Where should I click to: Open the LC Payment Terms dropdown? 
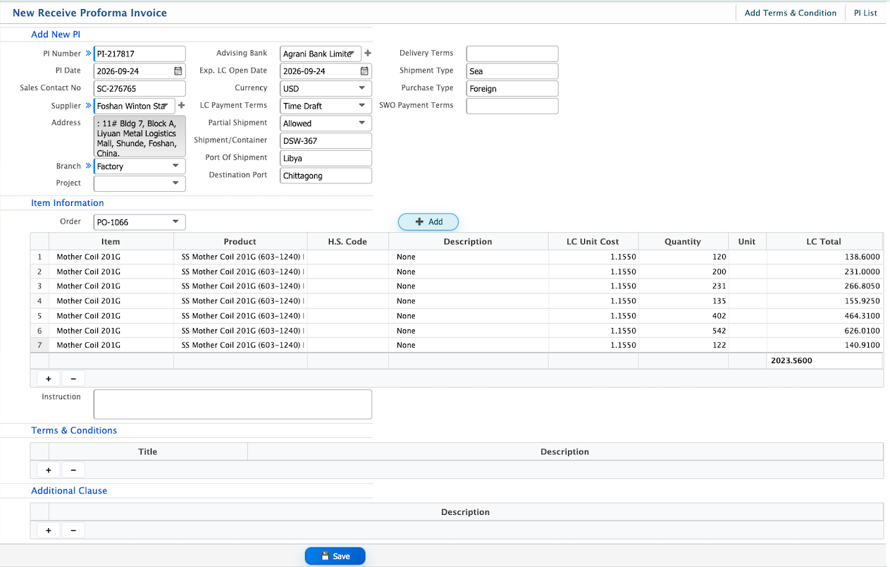(x=326, y=106)
